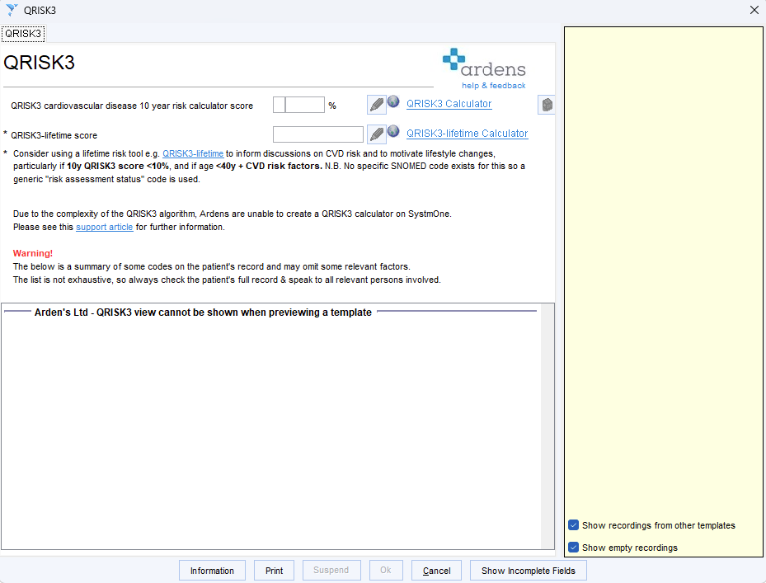
Task: Open Ardens help & feedback link
Action: 493,86
